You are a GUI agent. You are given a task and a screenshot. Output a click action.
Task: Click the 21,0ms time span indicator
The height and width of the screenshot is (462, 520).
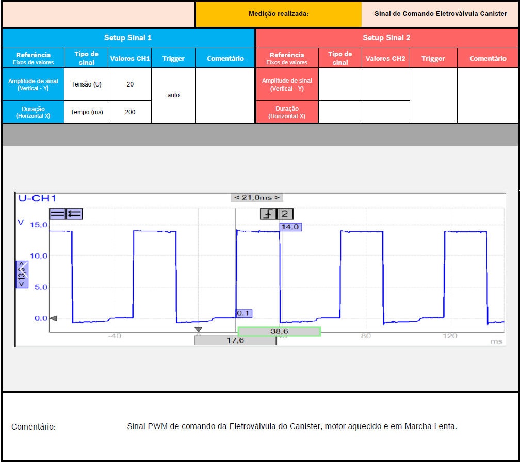[257, 197]
